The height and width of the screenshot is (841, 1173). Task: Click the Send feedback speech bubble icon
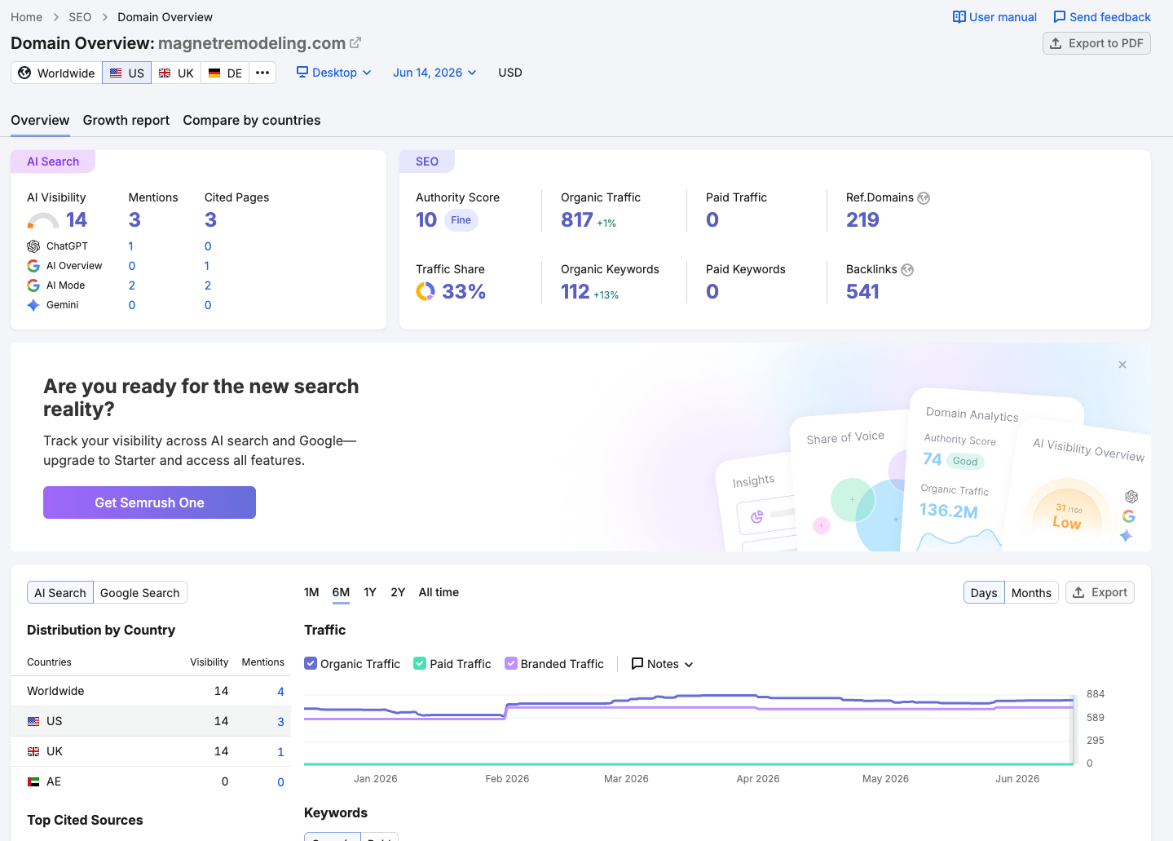tap(1060, 17)
